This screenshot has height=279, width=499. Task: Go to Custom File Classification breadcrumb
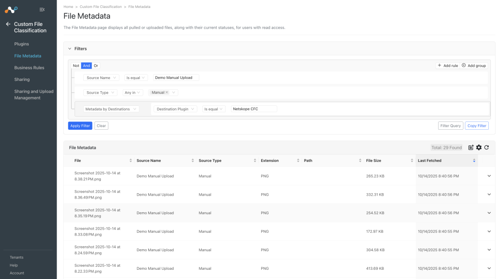(100, 7)
